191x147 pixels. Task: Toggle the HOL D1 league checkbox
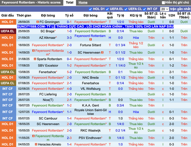91,9
